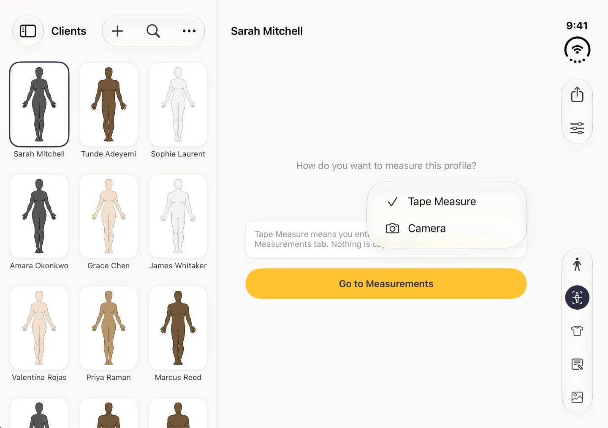This screenshot has width=608, height=428.
Task: Select Sarah Mitchell client thumbnail
Action: click(x=39, y=104)
